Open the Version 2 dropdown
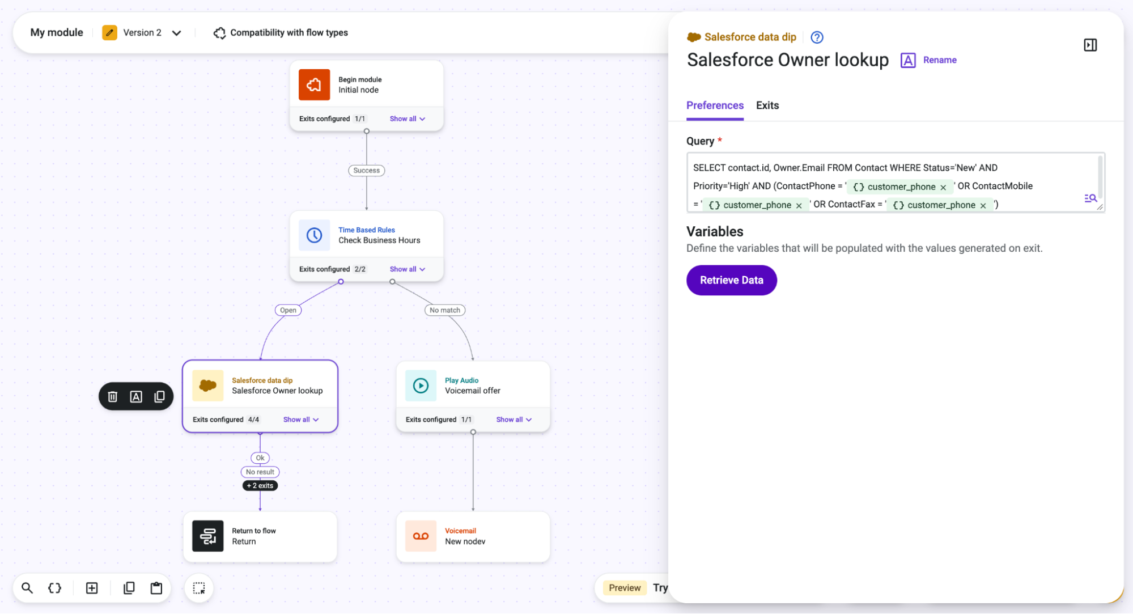The height and width of the screenshot is (614, 1133). point(177,33)
